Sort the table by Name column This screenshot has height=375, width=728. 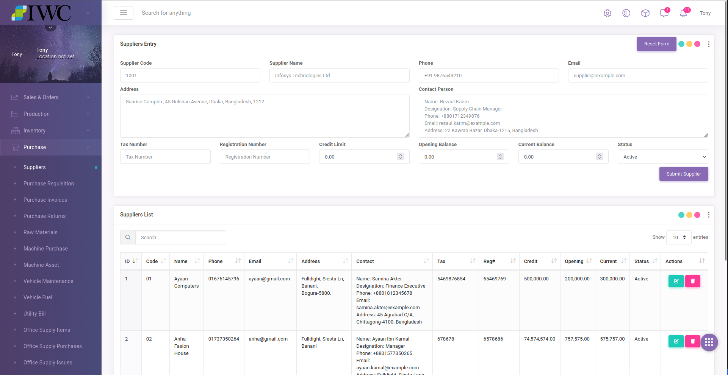(x=187, y=261)
